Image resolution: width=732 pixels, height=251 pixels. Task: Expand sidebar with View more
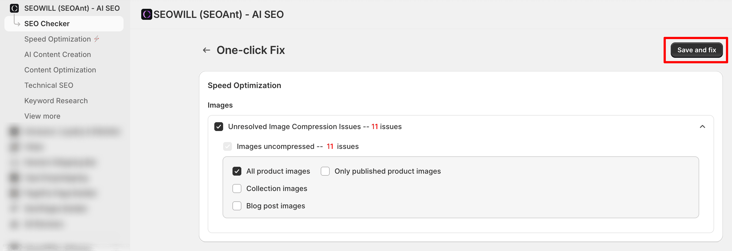42,116
